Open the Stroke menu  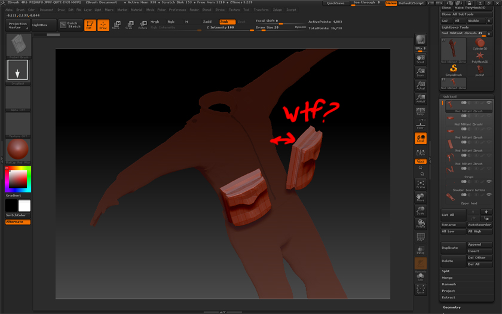(221, 10)
